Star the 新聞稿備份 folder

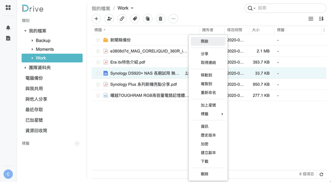98,40
